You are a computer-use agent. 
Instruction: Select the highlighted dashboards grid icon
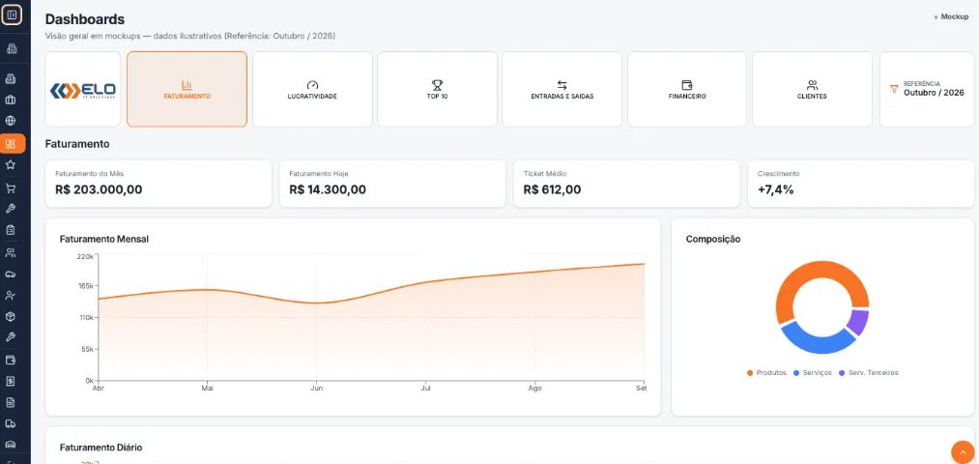(12, 144)
